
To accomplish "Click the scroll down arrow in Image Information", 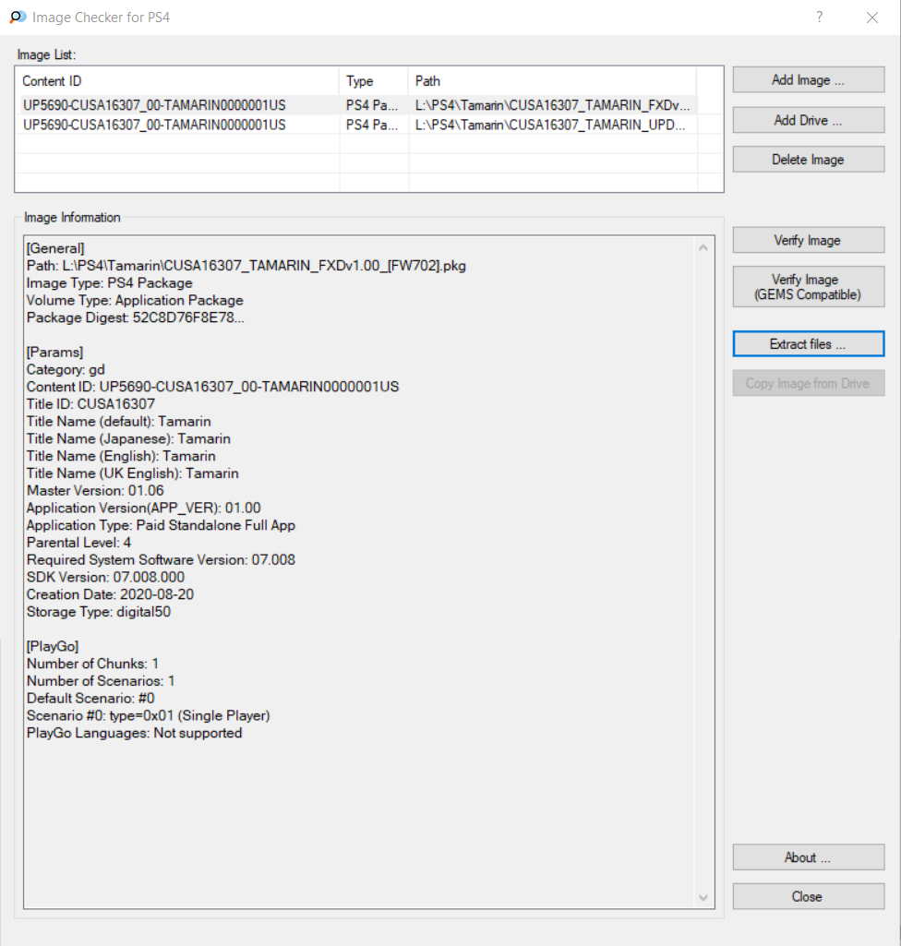I will tap(703, 898).
